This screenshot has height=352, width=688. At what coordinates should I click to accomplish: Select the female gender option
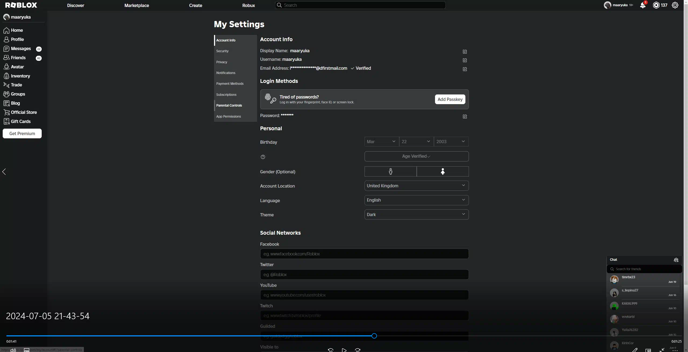coord(443,171)
